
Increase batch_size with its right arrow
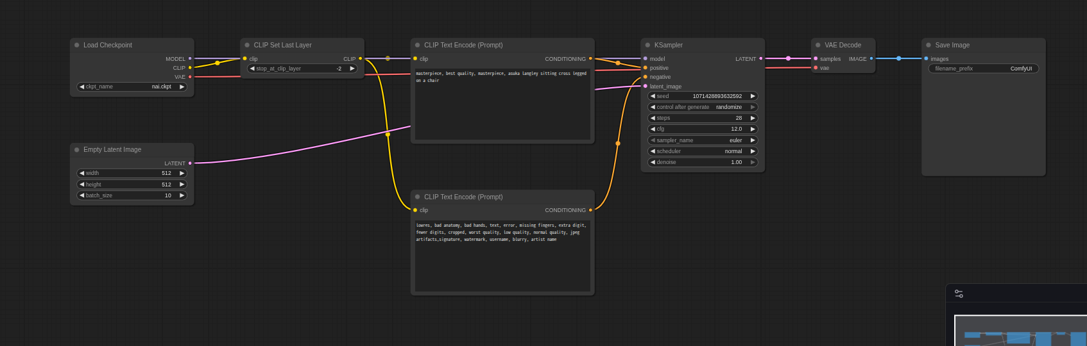pos(182,195)
